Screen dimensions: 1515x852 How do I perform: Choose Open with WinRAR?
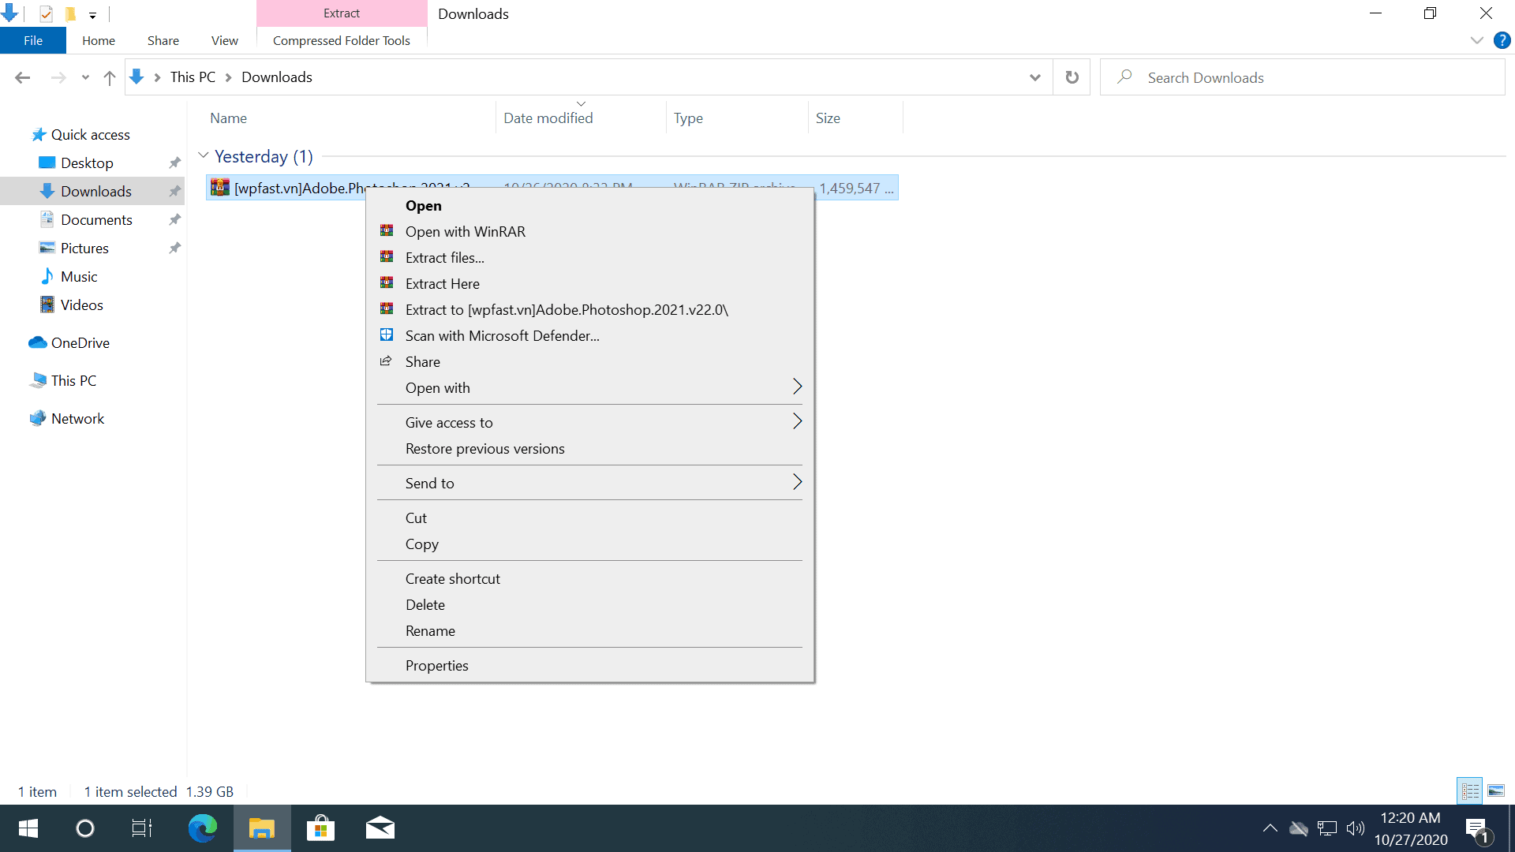pyautogui.click(x=589, y=232)
